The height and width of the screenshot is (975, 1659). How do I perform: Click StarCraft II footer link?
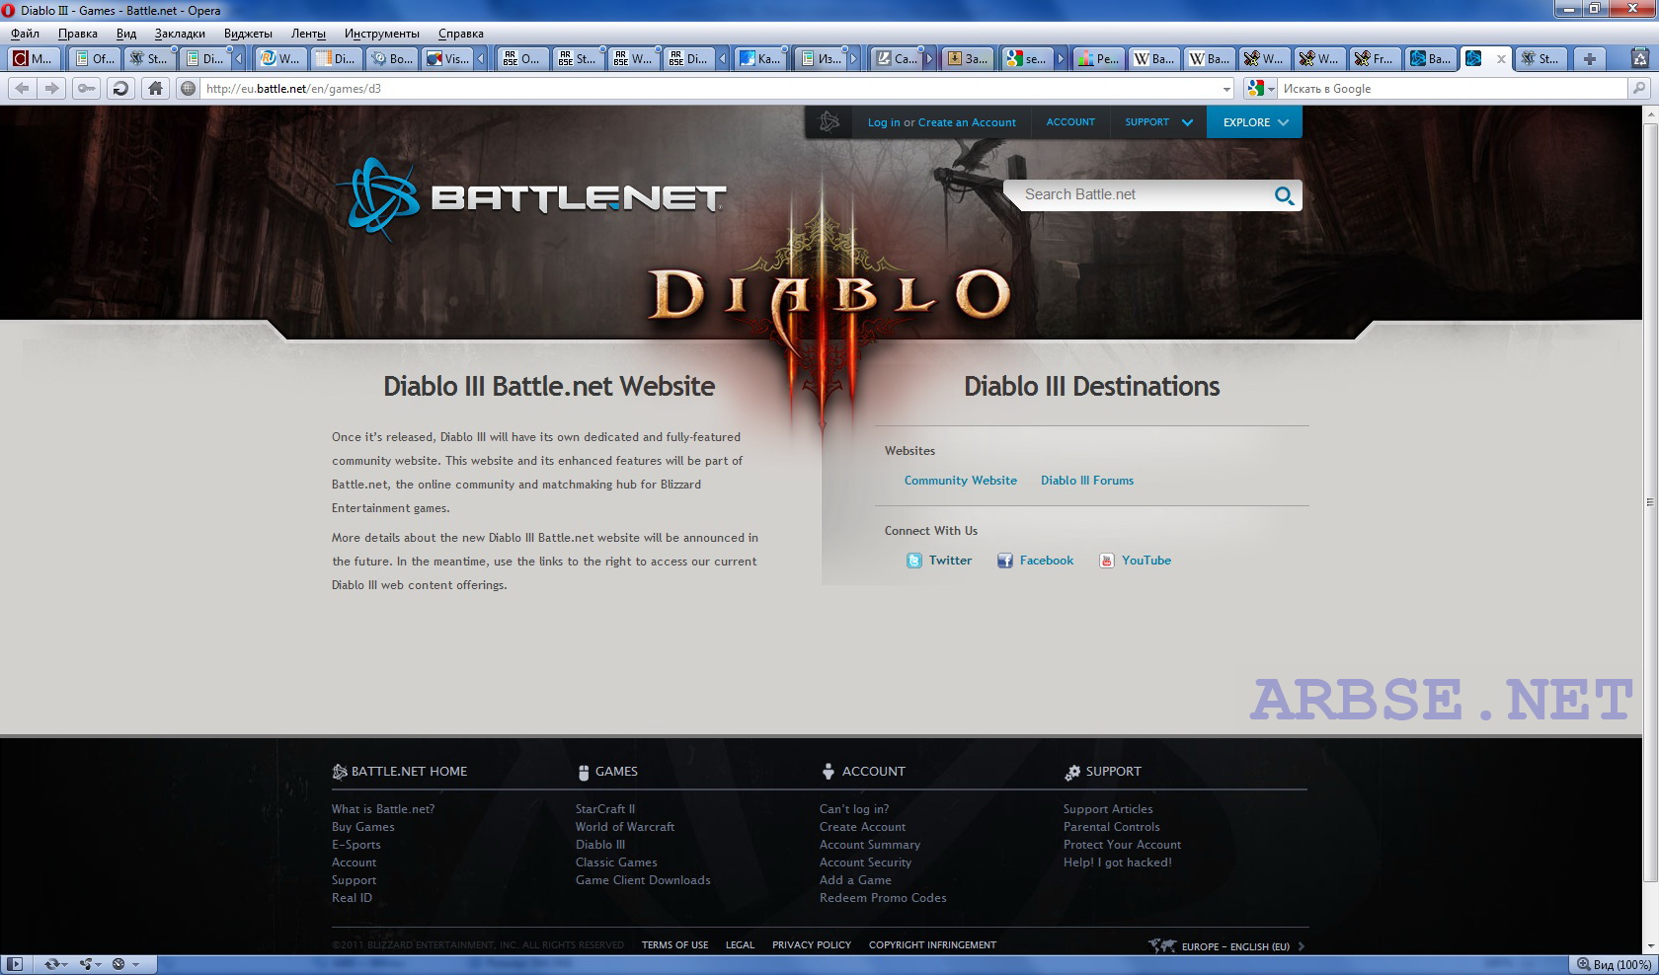tap(605, 809)
